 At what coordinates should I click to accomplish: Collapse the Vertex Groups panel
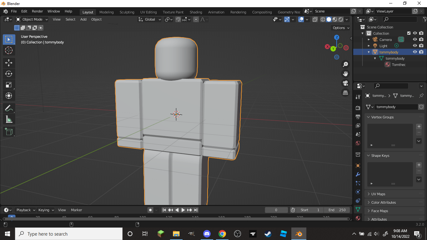(382, 117)
